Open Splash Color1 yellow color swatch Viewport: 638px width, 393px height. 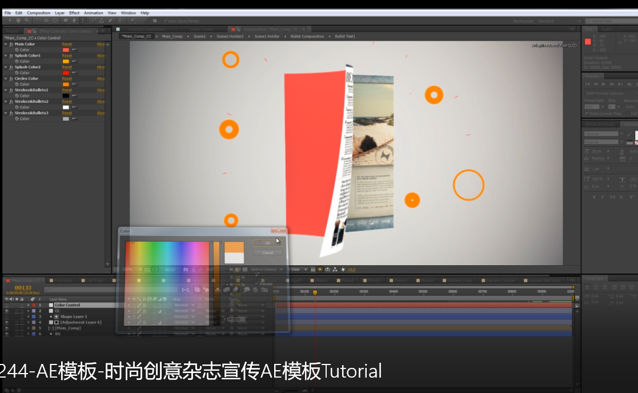(x=66, y=62)
